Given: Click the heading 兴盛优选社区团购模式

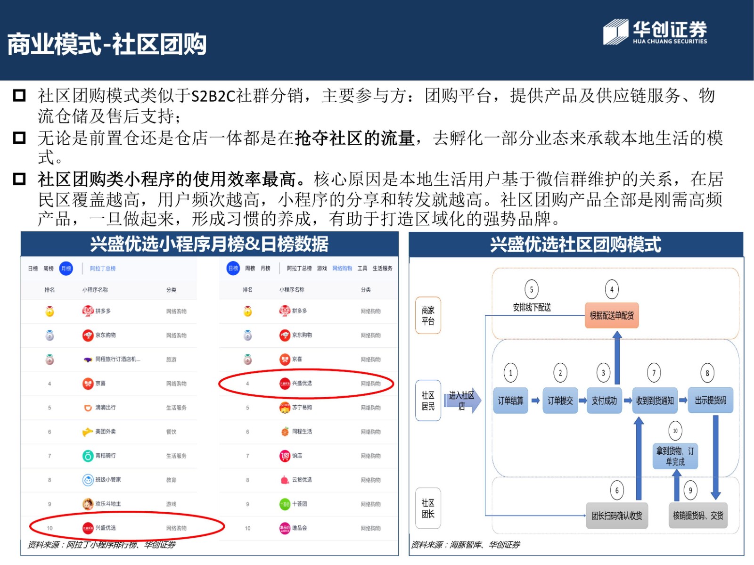Looking at the screenshot, I should click(576, 245).
